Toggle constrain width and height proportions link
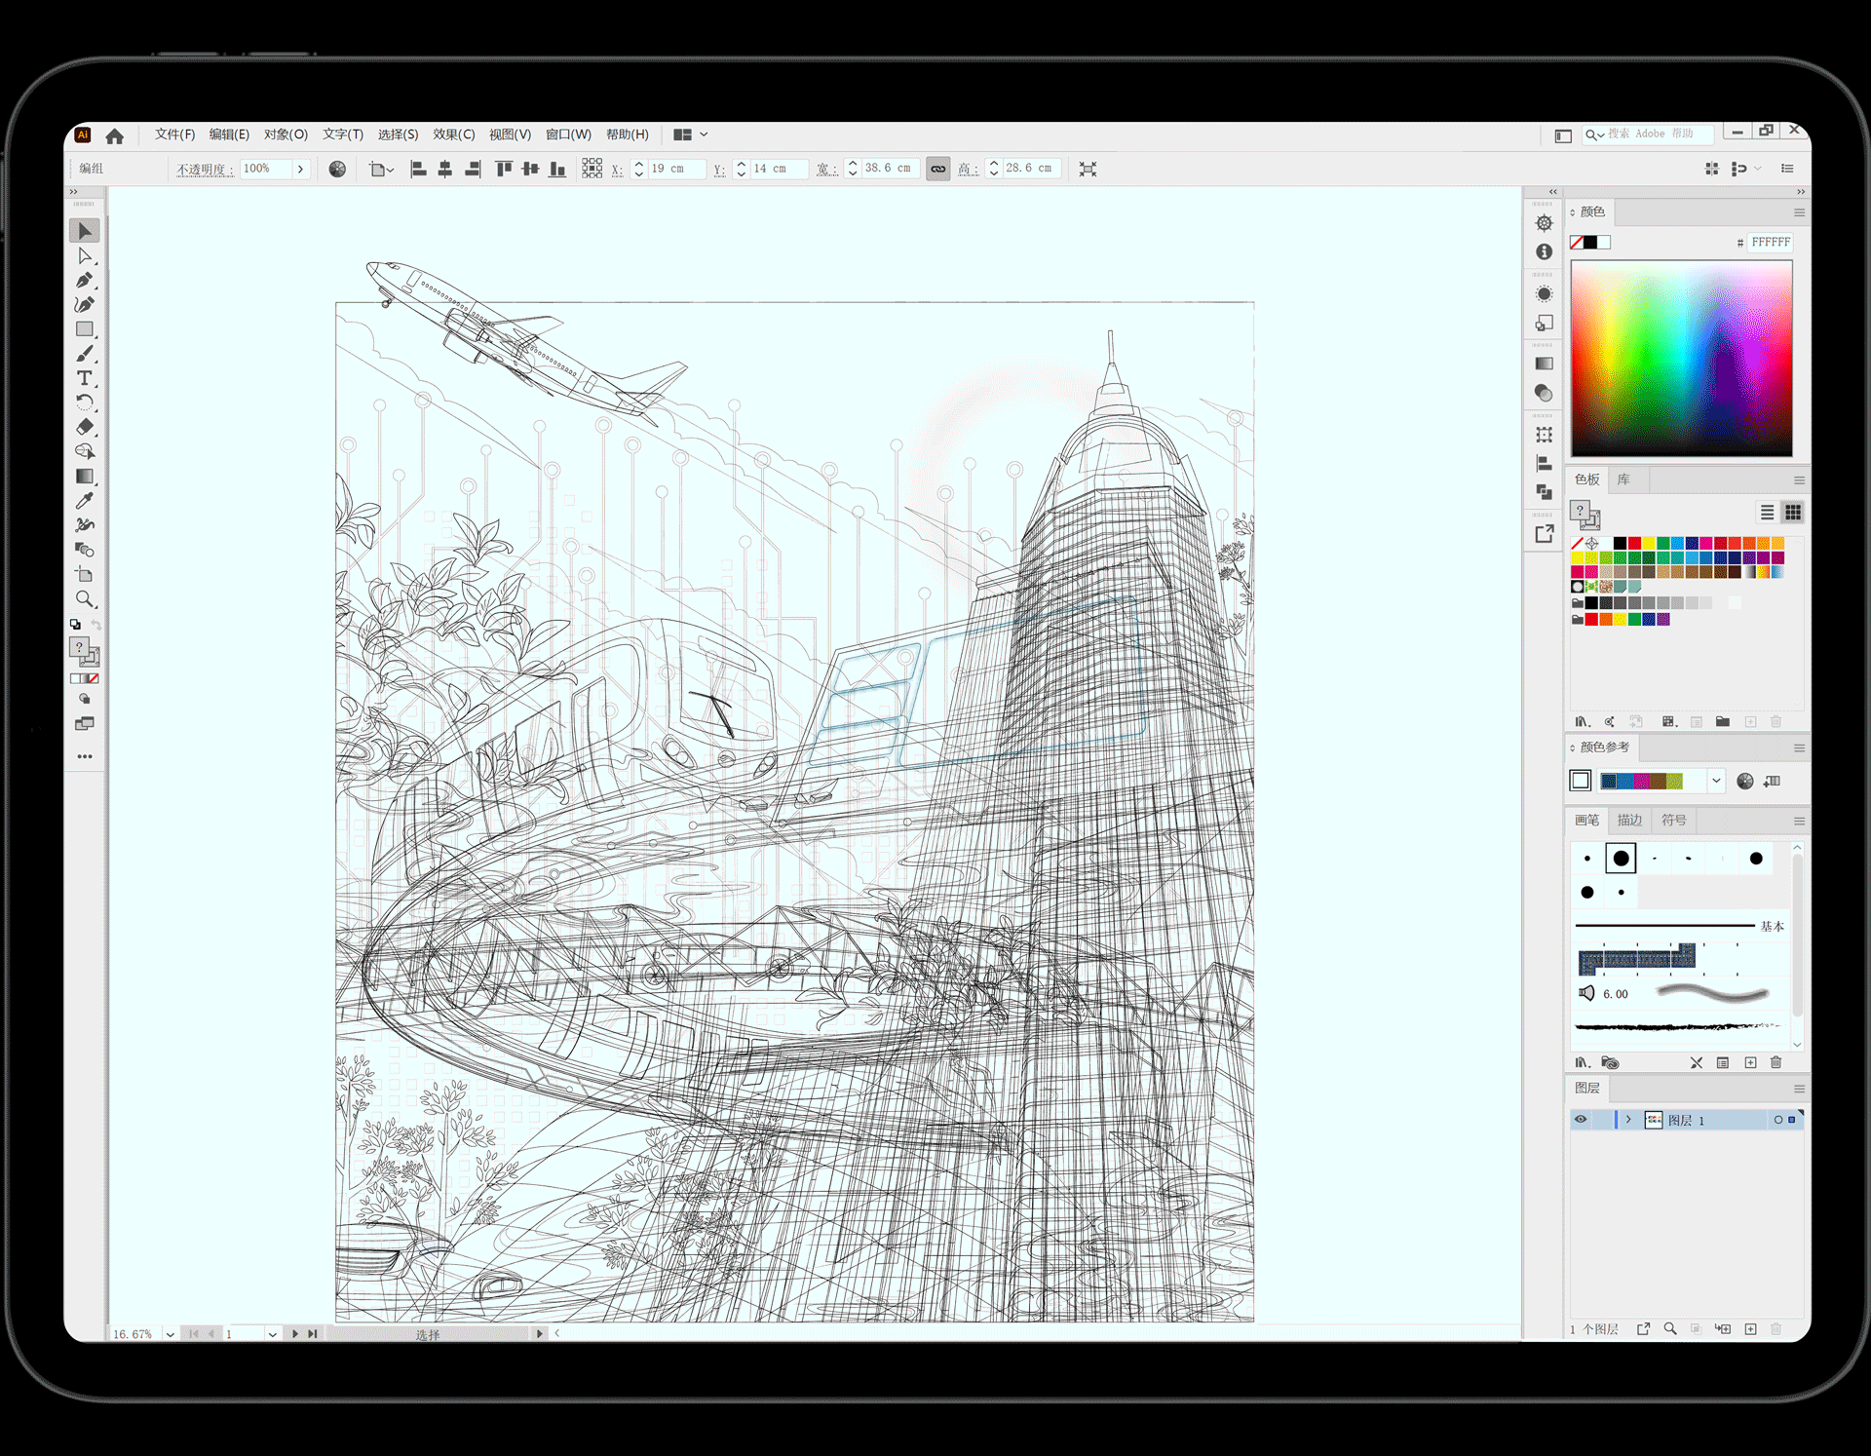1871x1456 pixels. coord(937,169)
